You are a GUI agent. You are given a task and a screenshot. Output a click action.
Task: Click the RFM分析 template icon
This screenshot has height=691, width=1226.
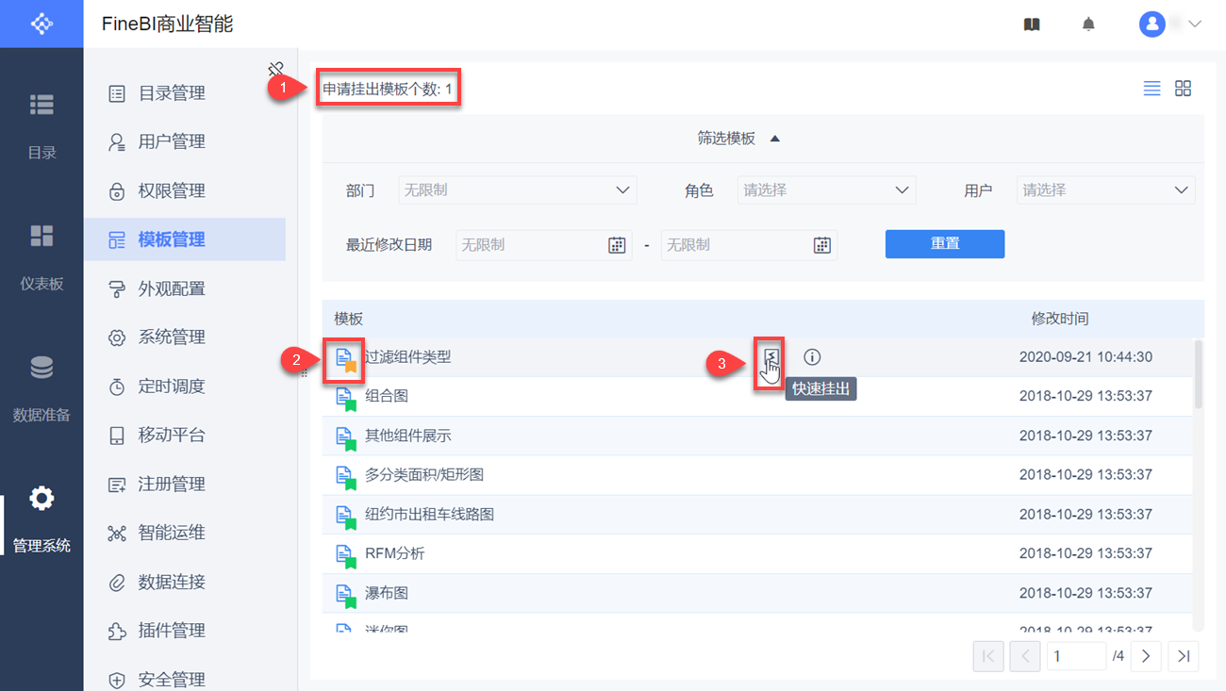point(345,555)
